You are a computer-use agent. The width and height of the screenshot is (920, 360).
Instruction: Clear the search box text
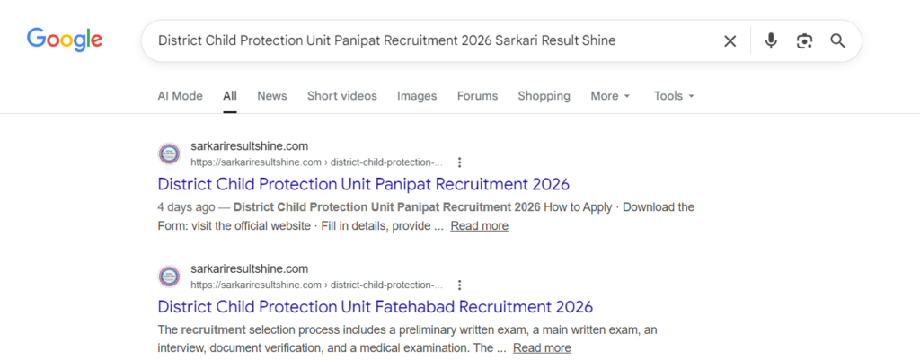pos(730,41)
